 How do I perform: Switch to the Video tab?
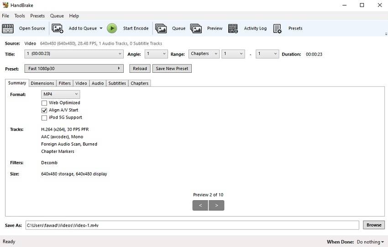pos(81,83)
